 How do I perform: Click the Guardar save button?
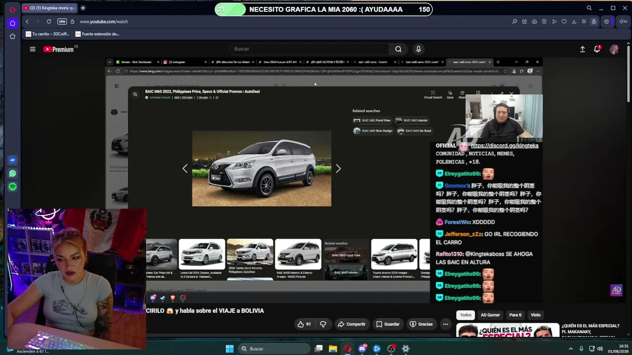tap(388, 324)
